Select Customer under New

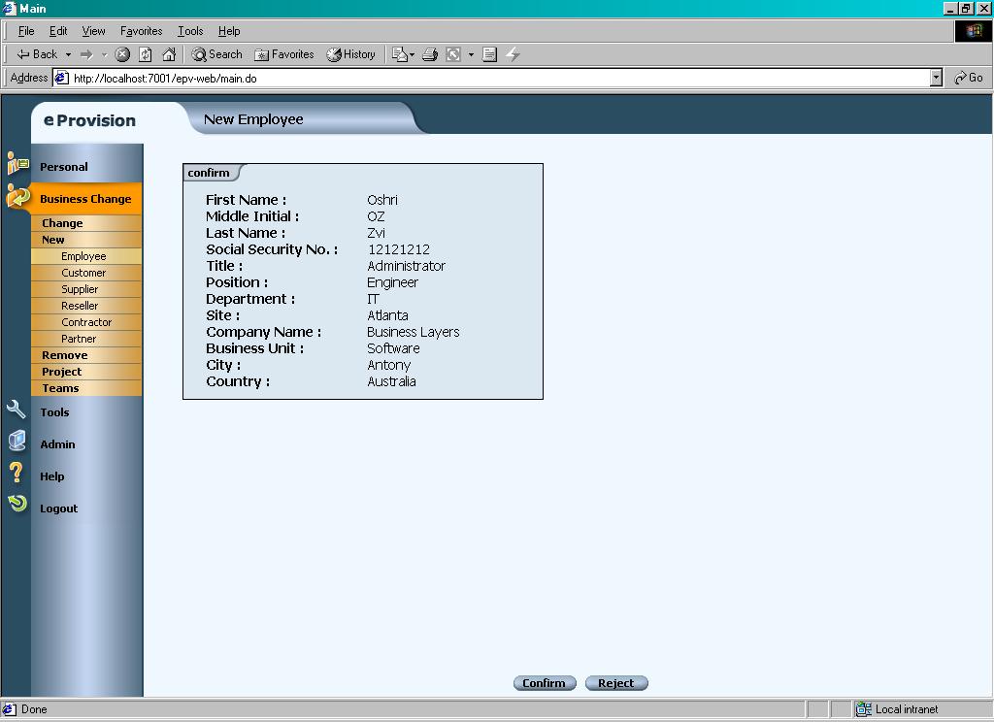83,273
